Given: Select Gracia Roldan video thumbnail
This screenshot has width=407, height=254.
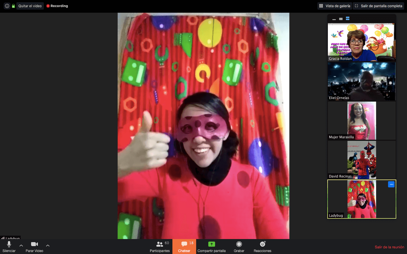Looking at the screenshot, I should (x=361, y=42).
